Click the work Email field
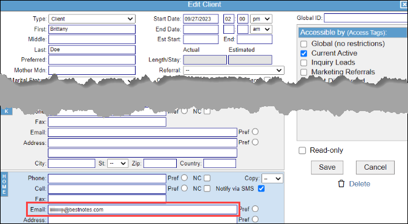 tap(143, 132)
